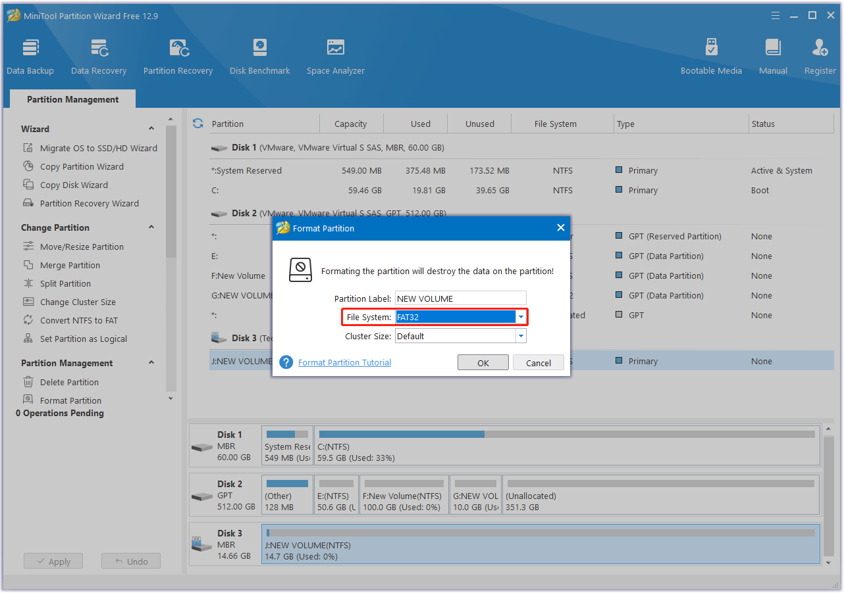The height and width of the screenshot is (593, 844).
Task: Switch to Partition Management tab
Action: tap(72, 99)
